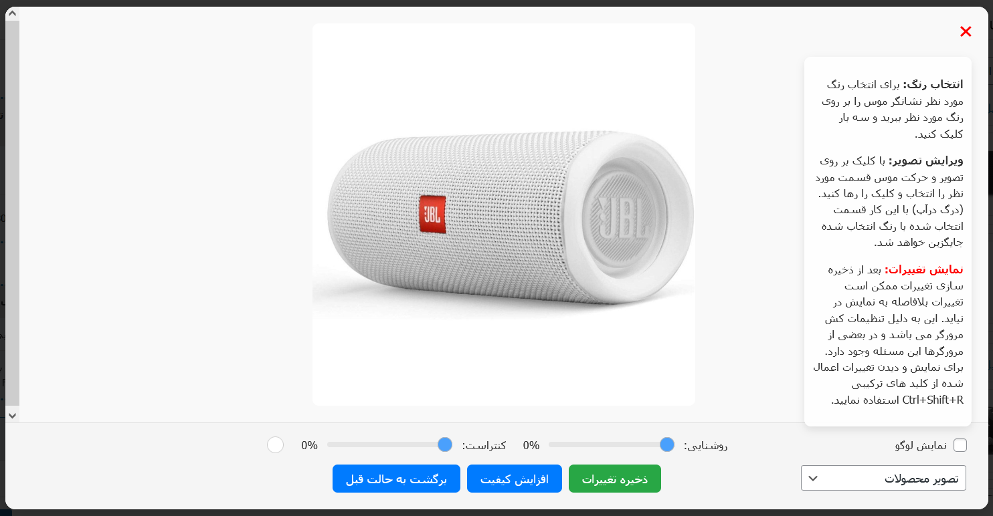Click the روشنایی brightness slider handle

coord(667,444)
